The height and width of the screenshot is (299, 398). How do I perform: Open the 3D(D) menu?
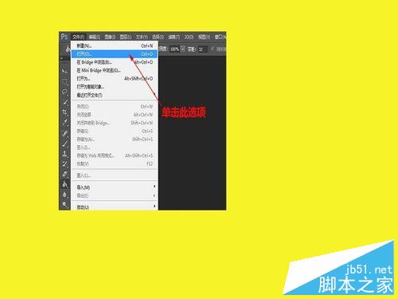(189, 37)
